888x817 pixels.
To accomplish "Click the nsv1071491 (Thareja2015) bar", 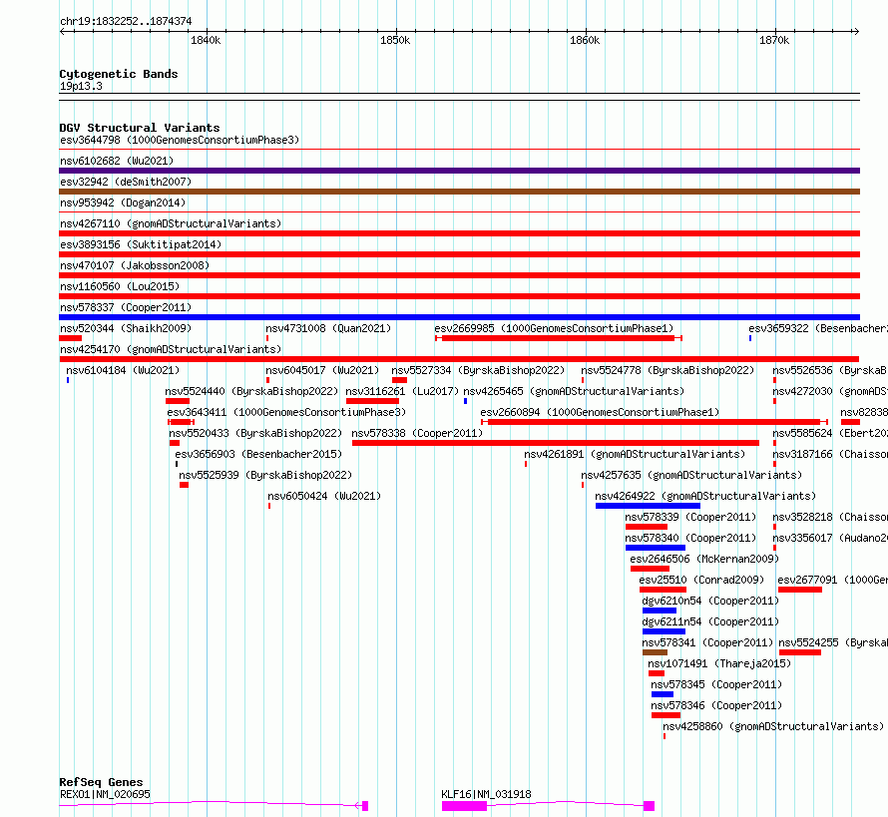I will 657,673.
